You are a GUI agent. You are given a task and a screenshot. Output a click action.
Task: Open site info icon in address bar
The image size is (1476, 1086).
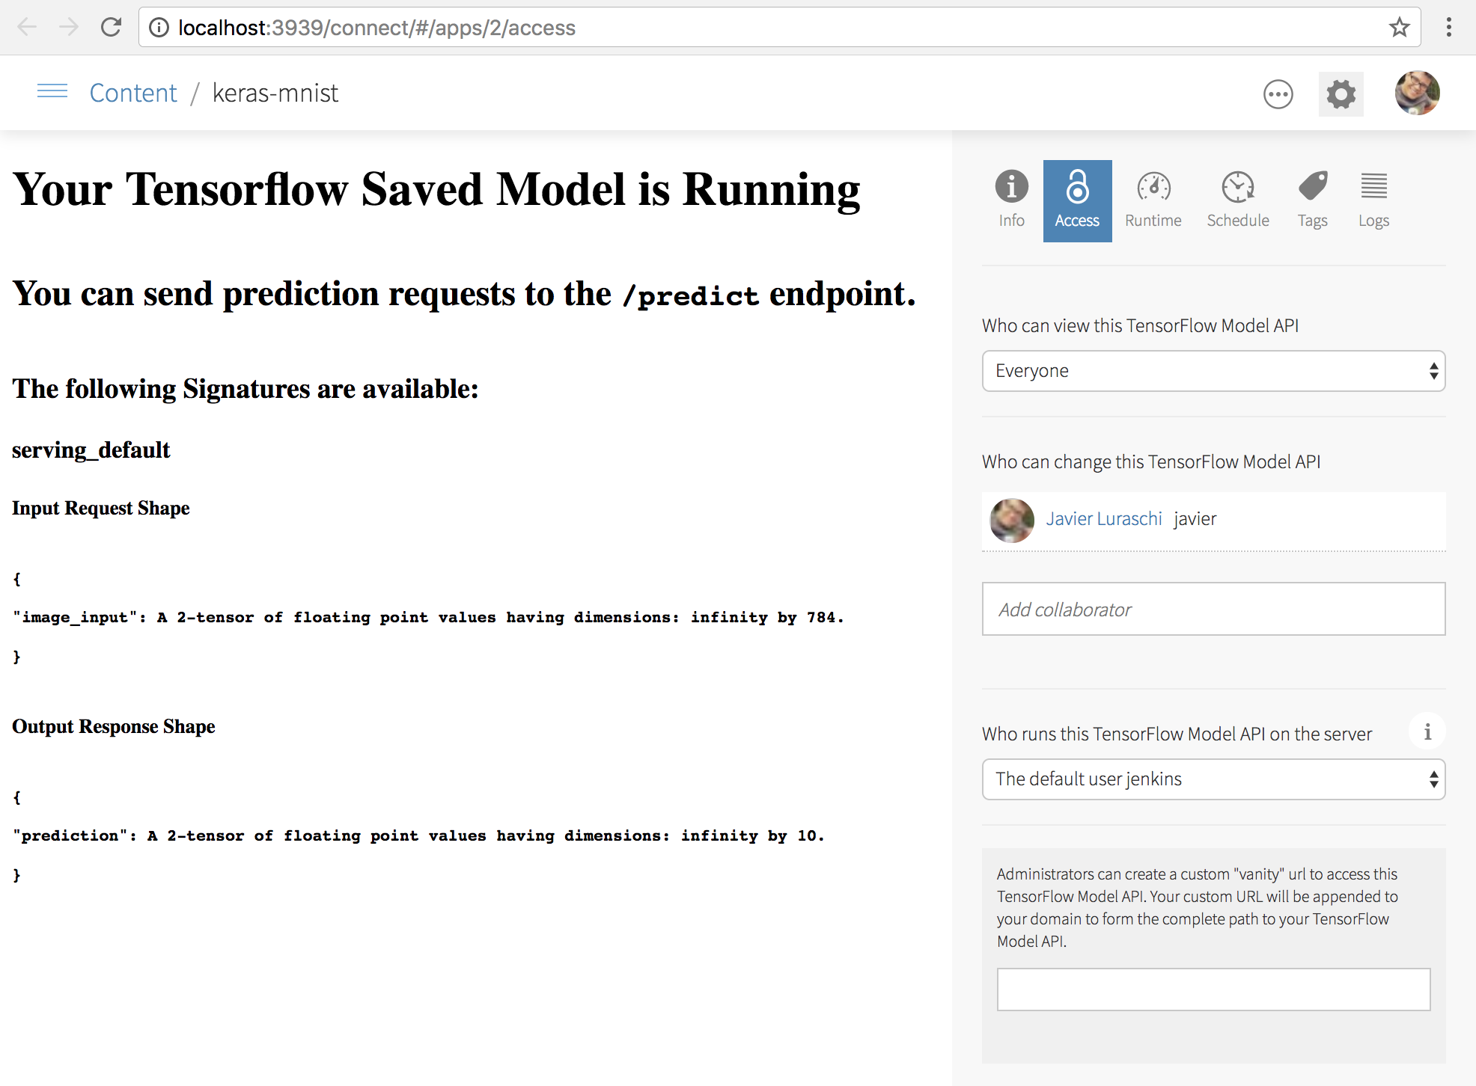159,28
